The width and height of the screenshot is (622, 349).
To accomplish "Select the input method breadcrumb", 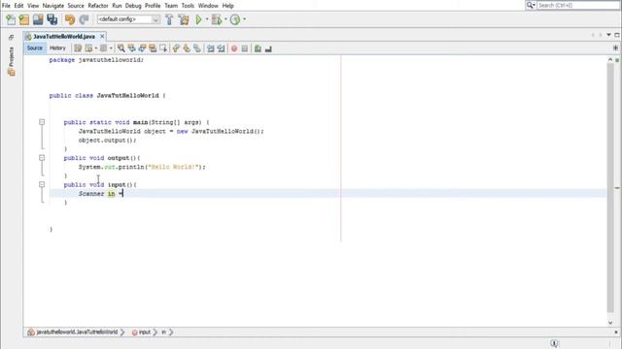I will tap(141, 333).
